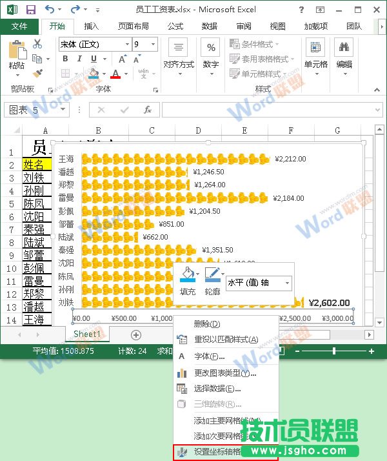Open the 对齐方式 alignment group
The height and width of the screenshot is (461, 387).
click(179, 57)
